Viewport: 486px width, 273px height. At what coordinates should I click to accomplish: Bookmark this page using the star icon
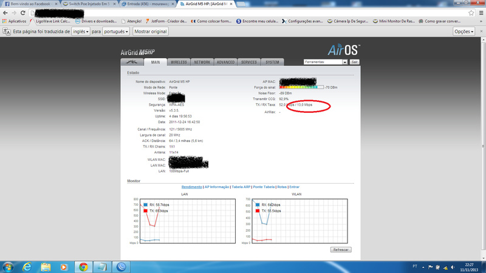(471, 13)
